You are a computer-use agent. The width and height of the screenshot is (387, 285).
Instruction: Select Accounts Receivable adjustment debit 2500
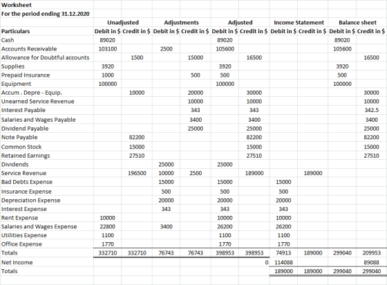pos(166,49)
